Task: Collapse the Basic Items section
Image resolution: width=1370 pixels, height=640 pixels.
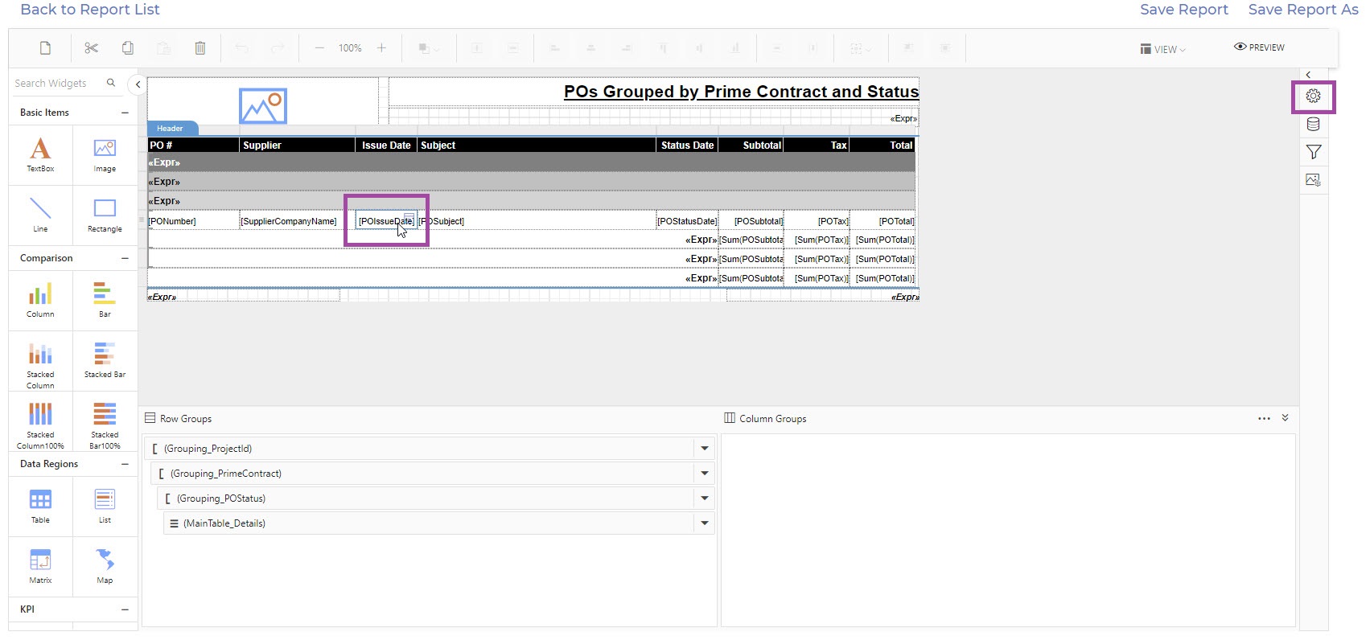Action: point(125,113)
